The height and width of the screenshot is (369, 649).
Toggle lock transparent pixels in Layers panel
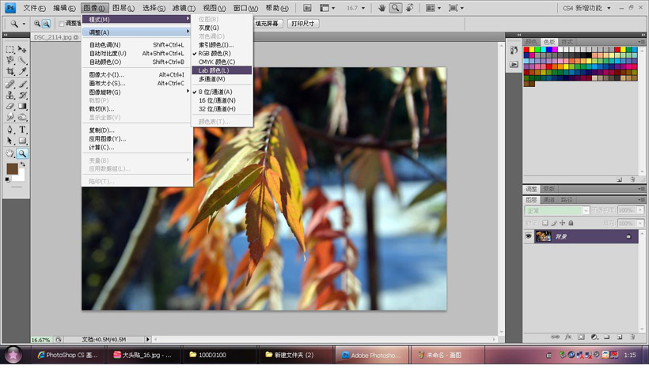[545, 223]
